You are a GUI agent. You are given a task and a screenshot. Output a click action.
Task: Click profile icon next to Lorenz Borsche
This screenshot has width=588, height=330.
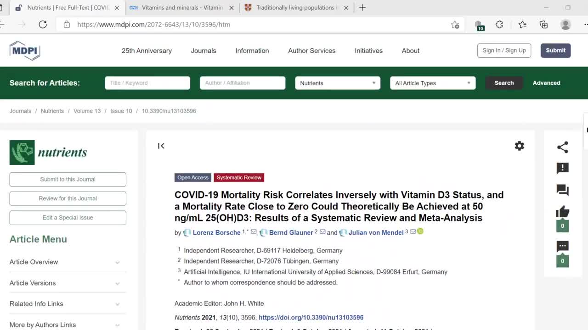[187, 233]
